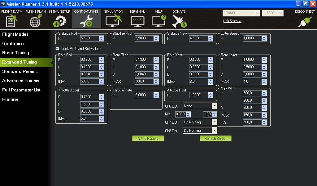Screen dimensions: 317x186
Task: Go to Full Parameter List in sidebar
Action: pyautogui.click(x=21, y=90)
